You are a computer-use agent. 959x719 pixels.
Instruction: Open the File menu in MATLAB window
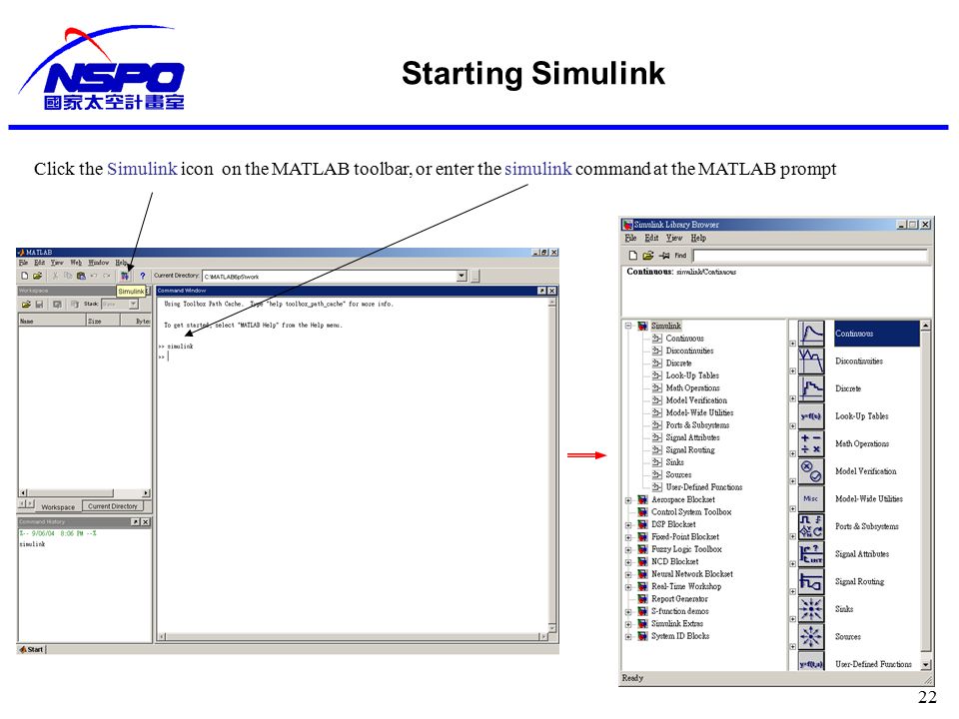click(x=23, y=263)
